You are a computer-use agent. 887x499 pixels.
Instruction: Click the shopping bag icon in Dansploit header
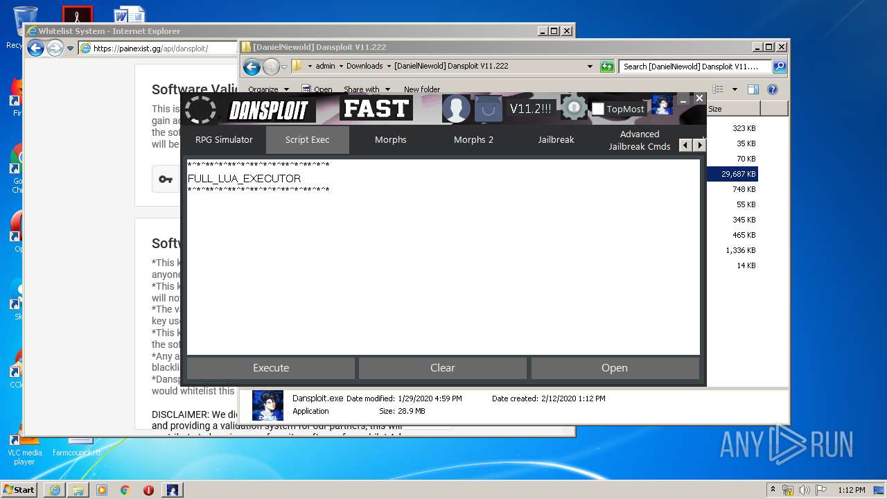[x=488, y=109]
